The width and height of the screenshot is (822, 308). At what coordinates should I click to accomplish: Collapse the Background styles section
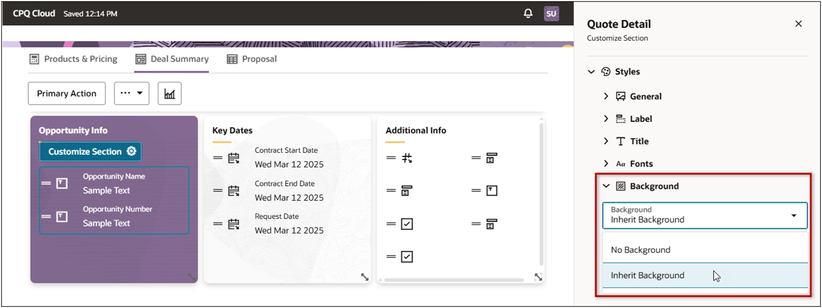click(x=606, y=186)
